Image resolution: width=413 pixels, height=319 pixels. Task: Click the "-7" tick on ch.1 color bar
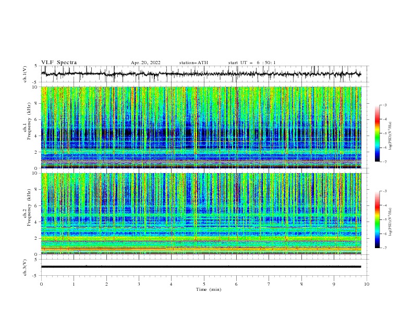pyautogui.click(x=384, y=162)
